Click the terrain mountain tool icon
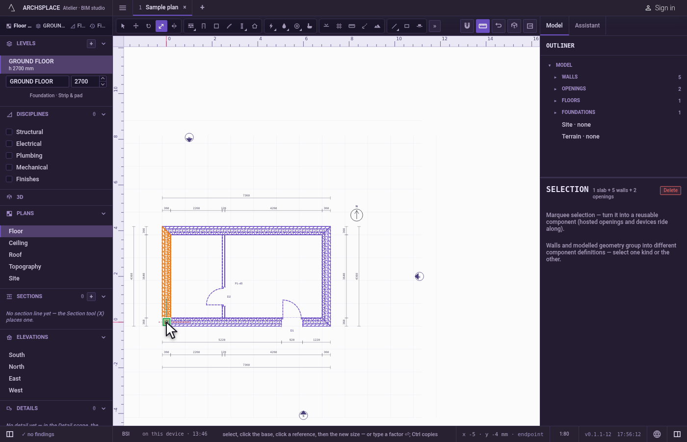This screenshot has width=687, height=442. pyautogui.click(x=377, y=26)
